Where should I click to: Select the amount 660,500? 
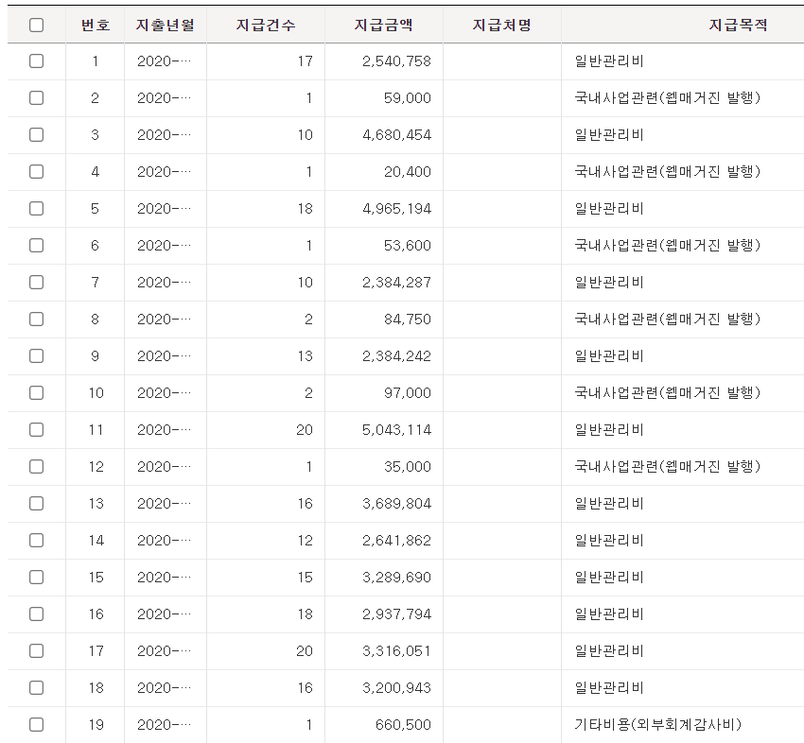(403, 725)
